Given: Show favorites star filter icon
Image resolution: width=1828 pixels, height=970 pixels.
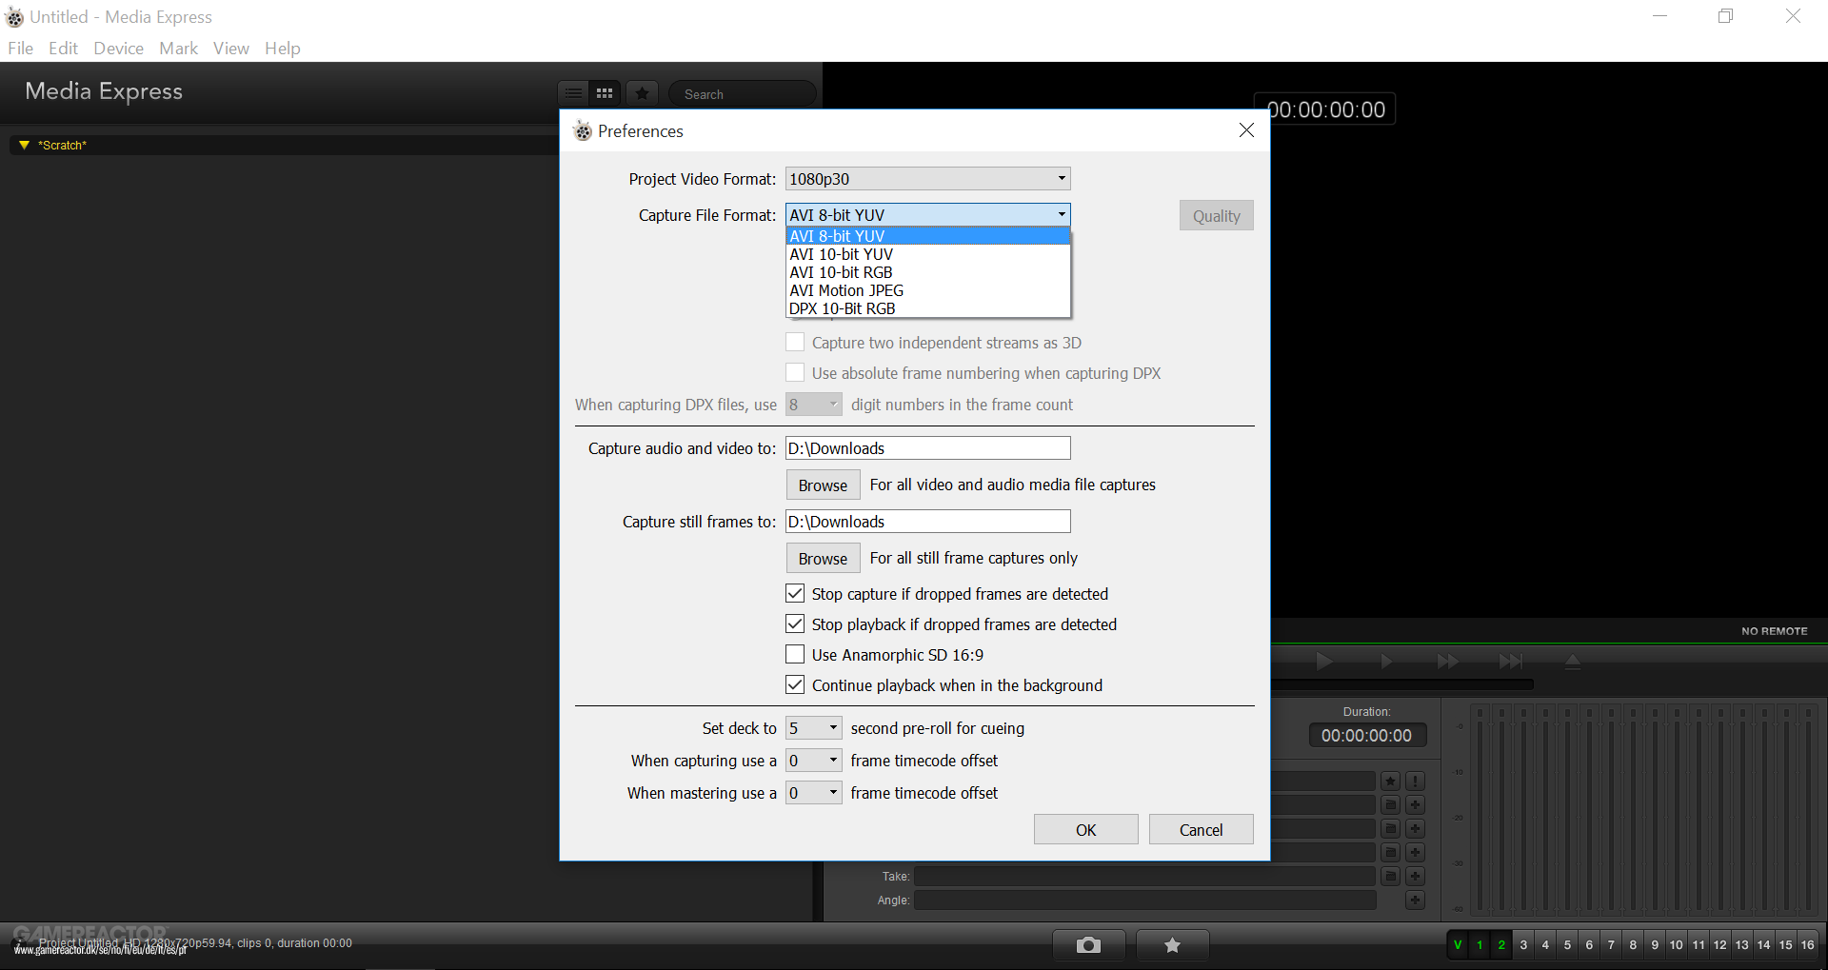Looking at the screenshot, I should point(643,93).
